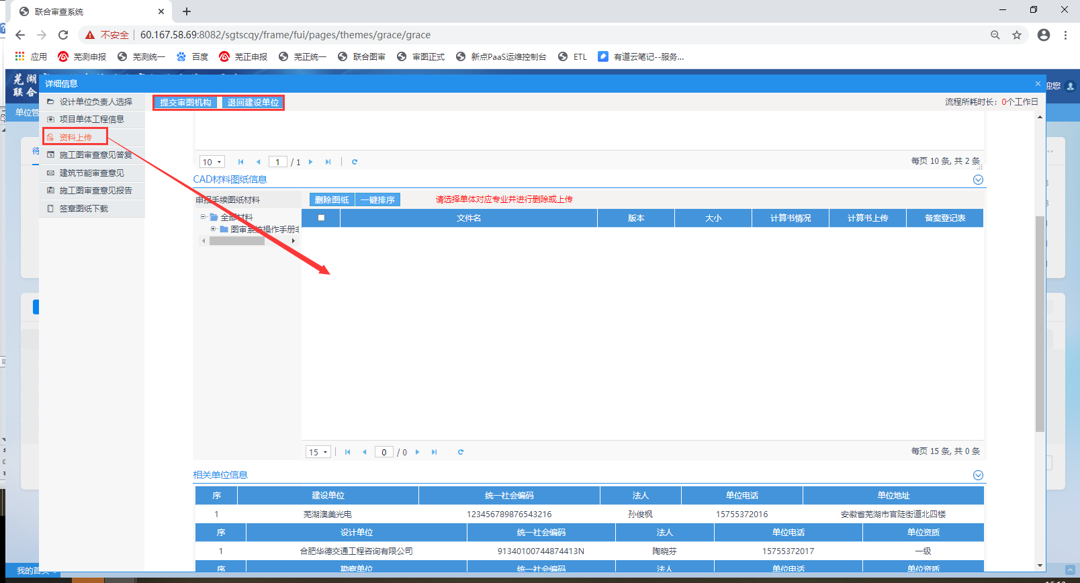Click the 提交审图机构 button
The width and height of the screenshot is (1080, 583).
coord(186,103)
